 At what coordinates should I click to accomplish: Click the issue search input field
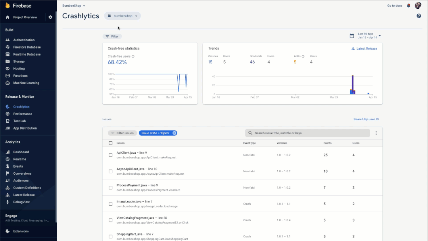pos(307,133)
